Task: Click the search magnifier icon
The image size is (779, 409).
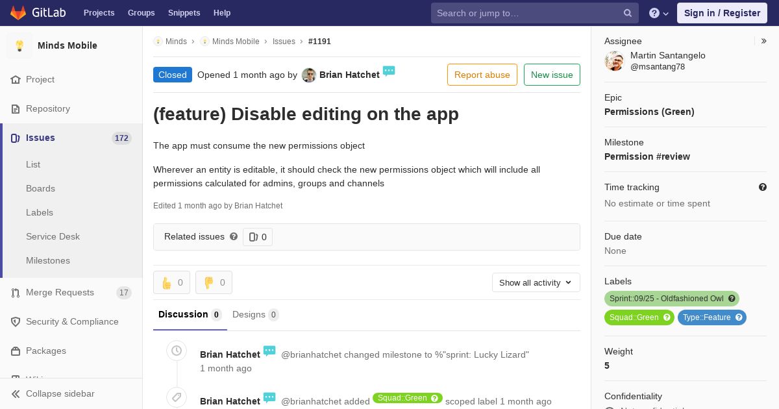Action: pyautogui.click(x=628, y=13)
